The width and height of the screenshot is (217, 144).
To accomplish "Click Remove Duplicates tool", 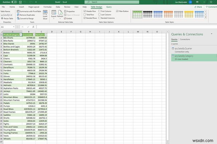I will pyautogui.click(x=26, y=15).
